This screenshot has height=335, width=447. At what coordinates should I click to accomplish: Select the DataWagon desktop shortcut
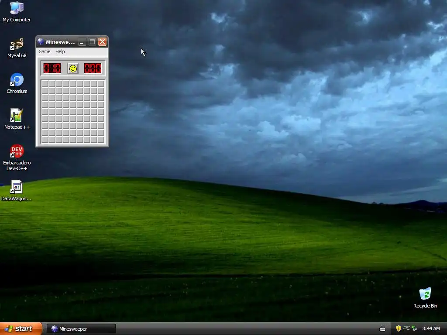(x=17, y=191)
